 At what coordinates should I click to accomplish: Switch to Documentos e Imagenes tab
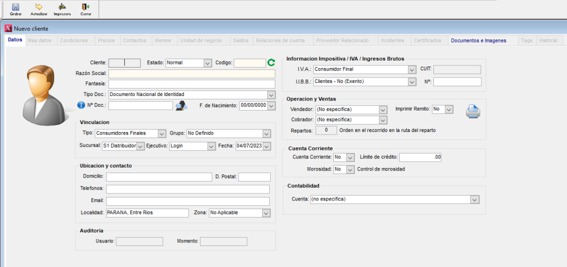click(x=478, y=40)
